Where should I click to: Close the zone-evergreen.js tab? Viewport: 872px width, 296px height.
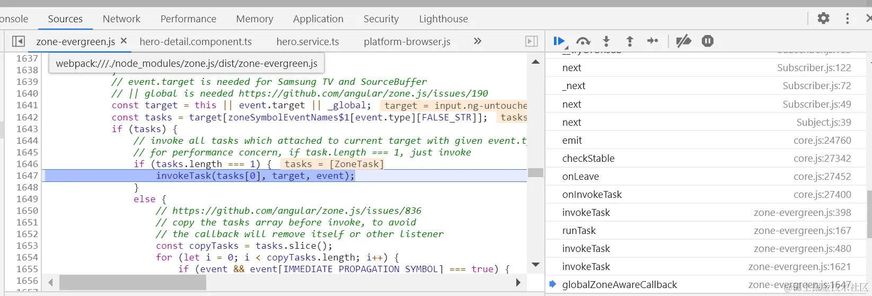(124, 41)
